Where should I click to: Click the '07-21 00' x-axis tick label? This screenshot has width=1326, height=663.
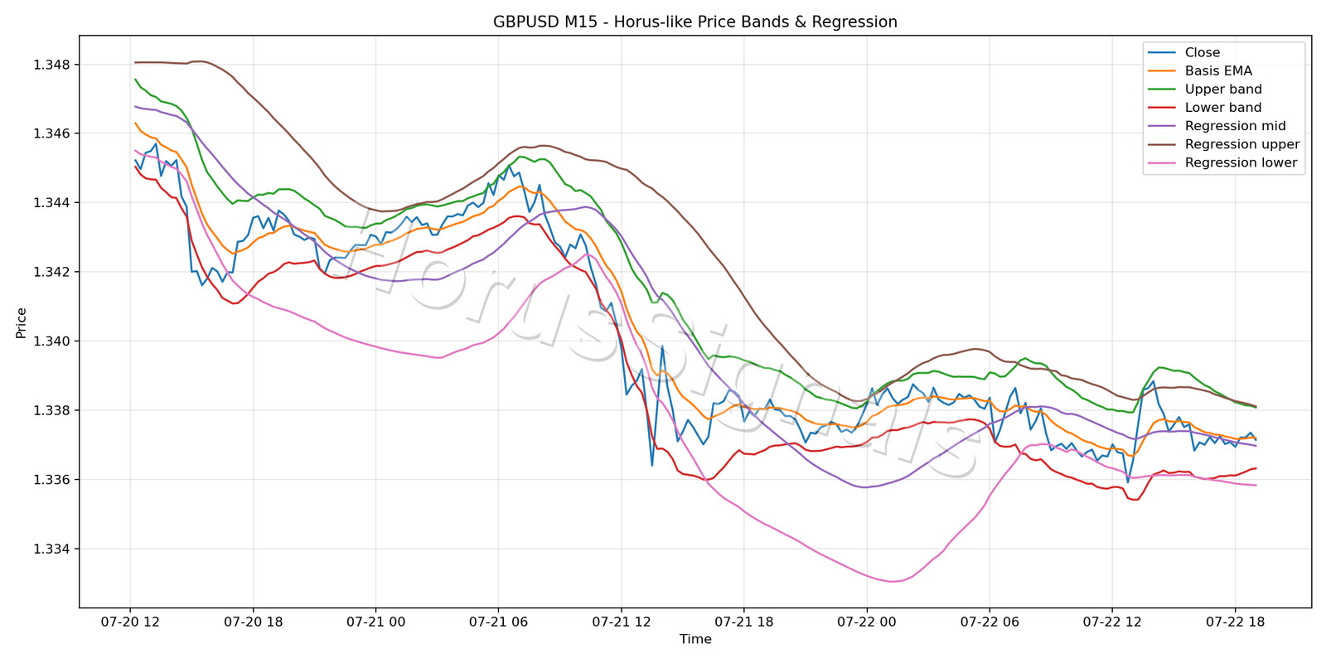[x=375, y=622]
